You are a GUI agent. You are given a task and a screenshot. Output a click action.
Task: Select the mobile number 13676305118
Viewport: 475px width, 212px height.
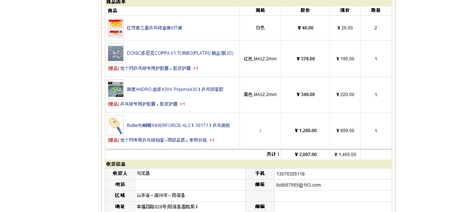[291, 174]
